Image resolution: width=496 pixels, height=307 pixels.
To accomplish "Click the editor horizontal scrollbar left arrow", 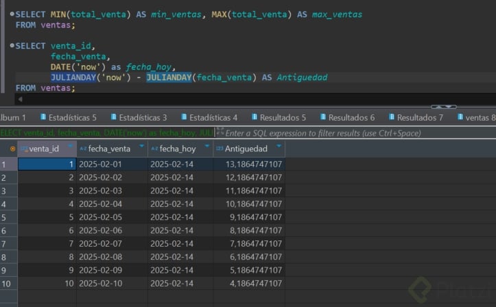I will pyautogui.click(x=21, y=99).
